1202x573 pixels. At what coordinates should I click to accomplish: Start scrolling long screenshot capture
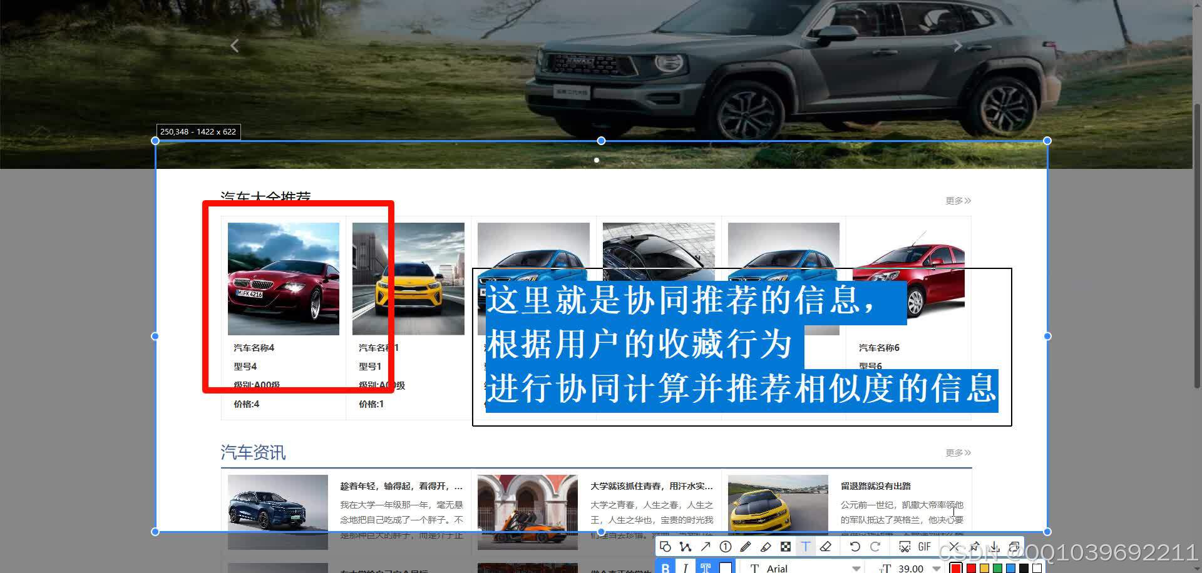click(905, 547)
